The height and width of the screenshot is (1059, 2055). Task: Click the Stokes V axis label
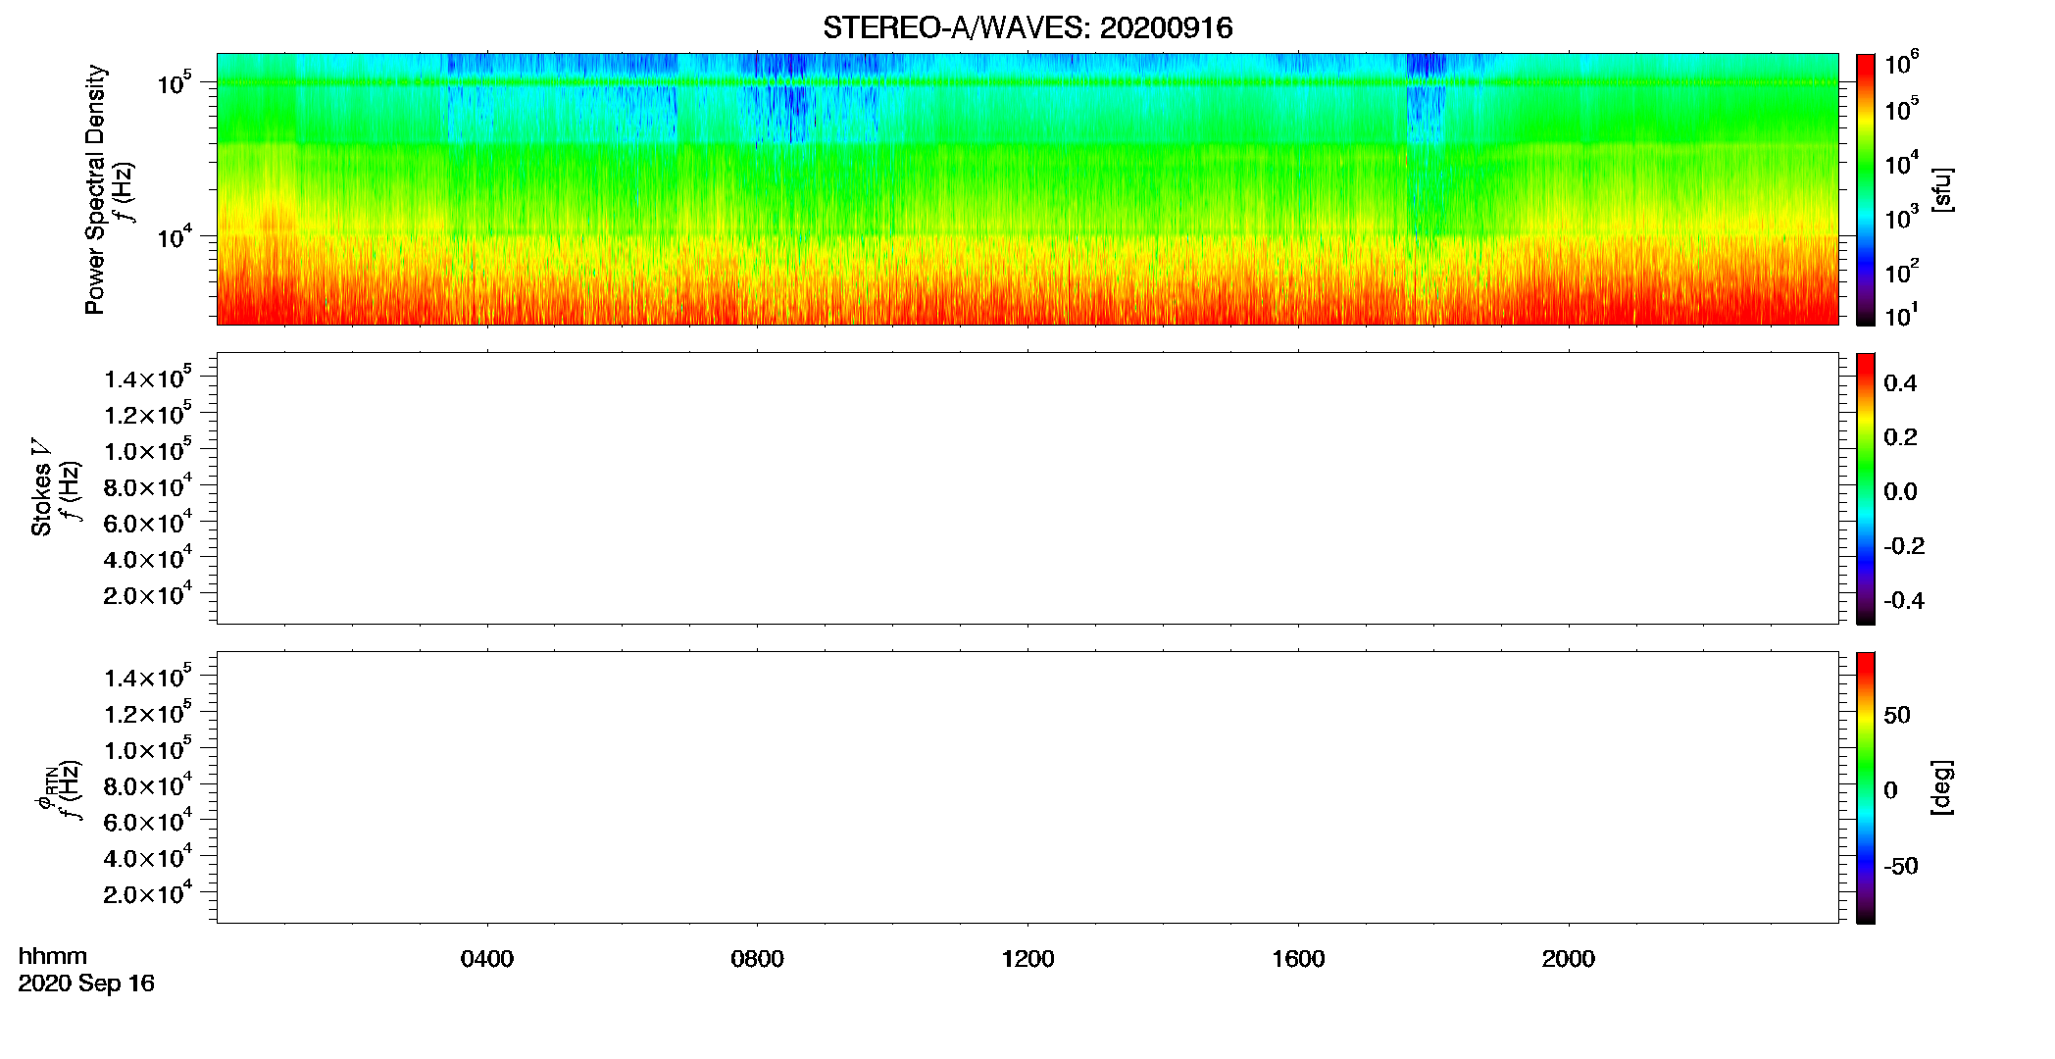point(41,488)
